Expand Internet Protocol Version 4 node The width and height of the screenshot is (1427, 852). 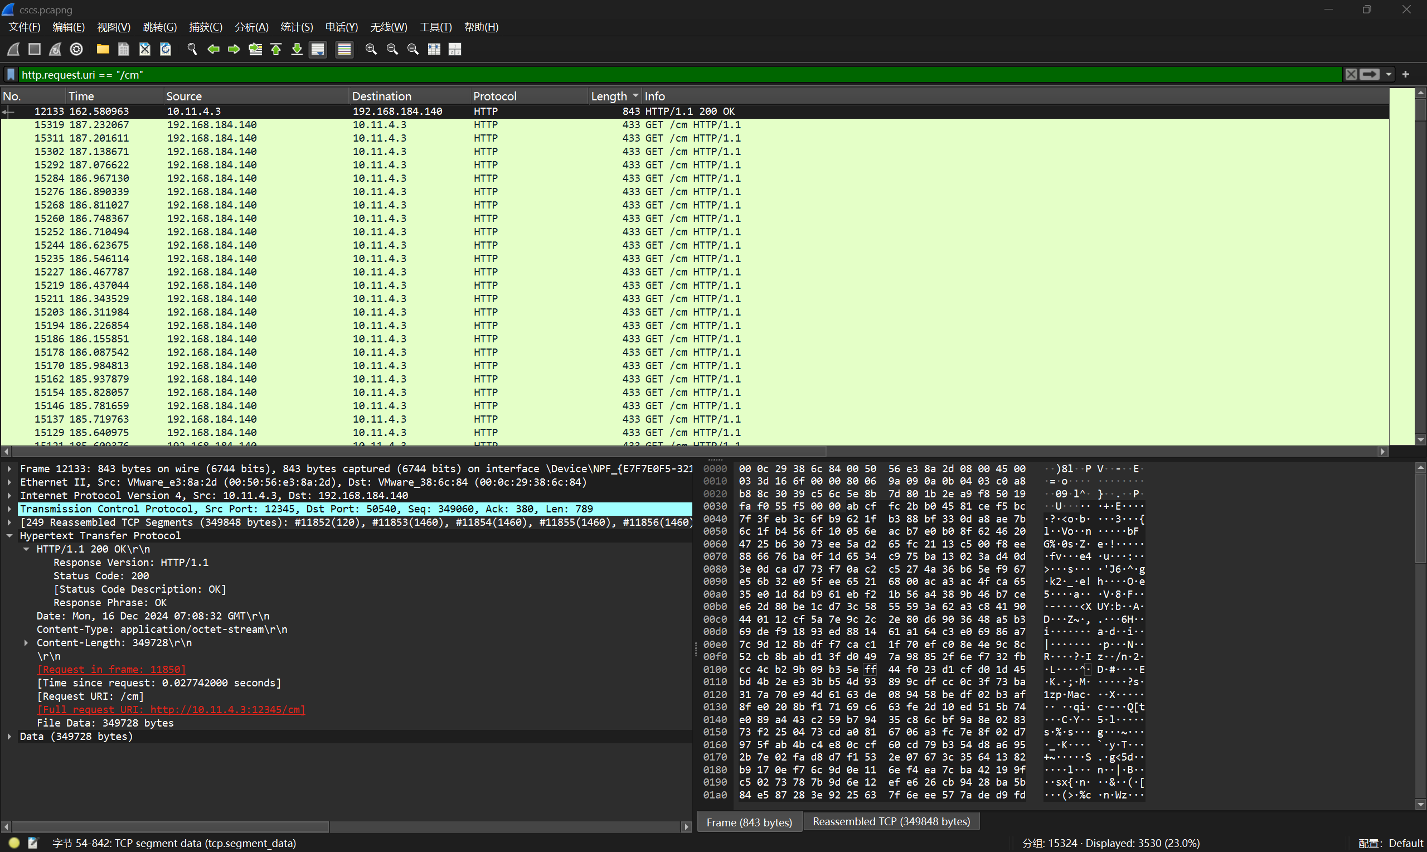pyautogui.click(x=9, y=496)
